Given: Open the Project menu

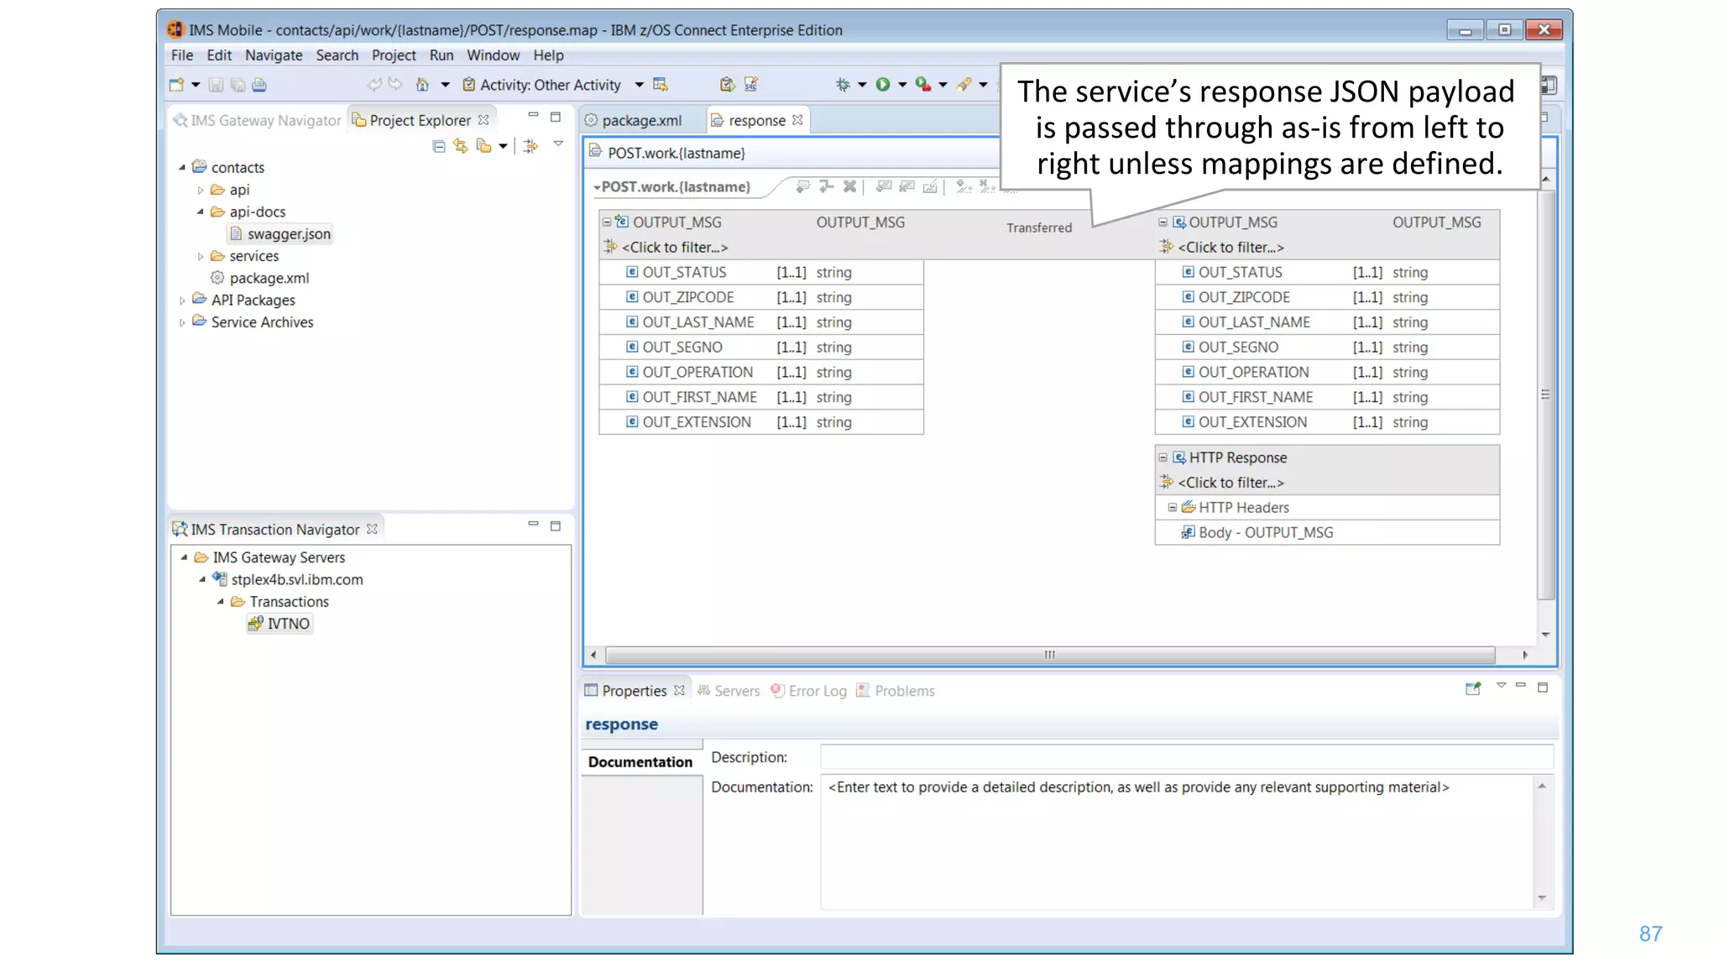Looking at the screenshot, I should pyautogui.click(x=394, y=55).
